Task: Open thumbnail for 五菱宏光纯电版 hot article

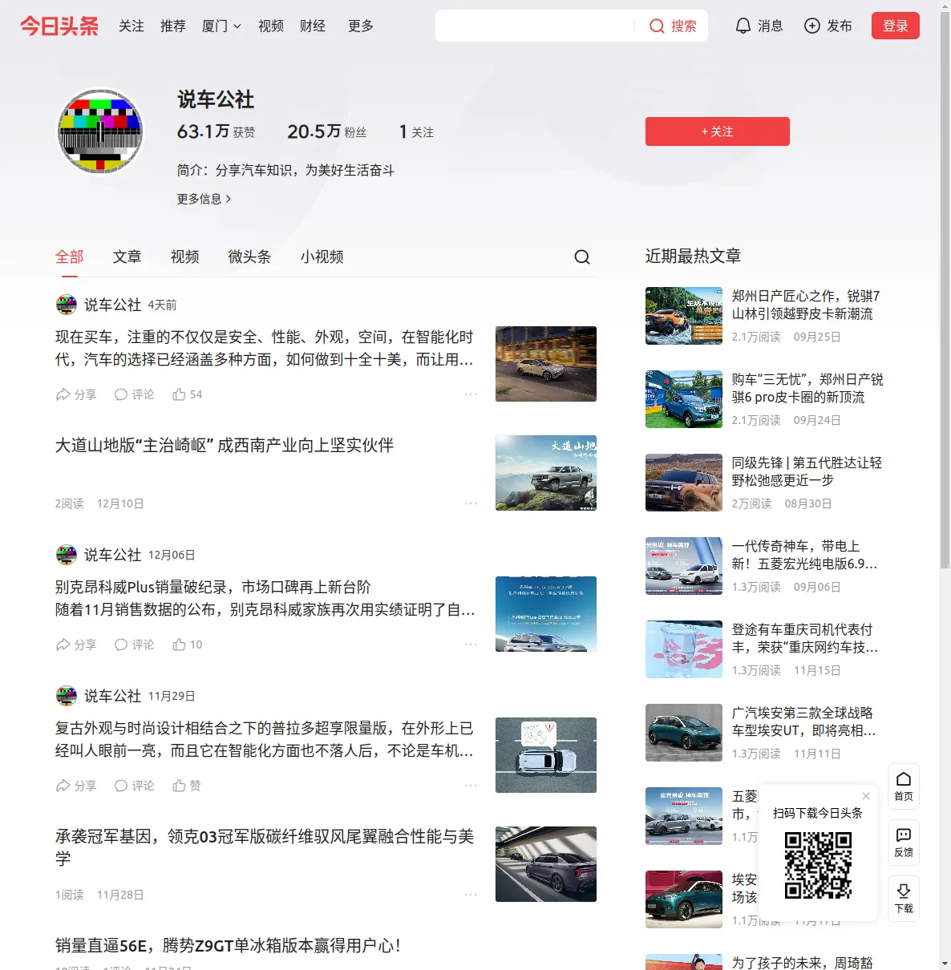Action: pyautogui.click(x=684, y=566)
